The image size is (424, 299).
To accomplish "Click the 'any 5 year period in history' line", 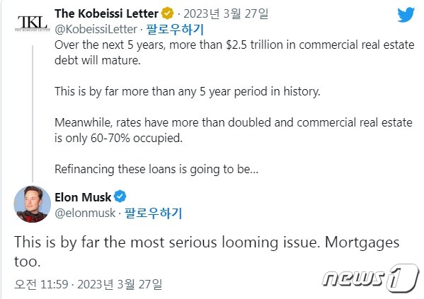I will (x=188, y=92).
